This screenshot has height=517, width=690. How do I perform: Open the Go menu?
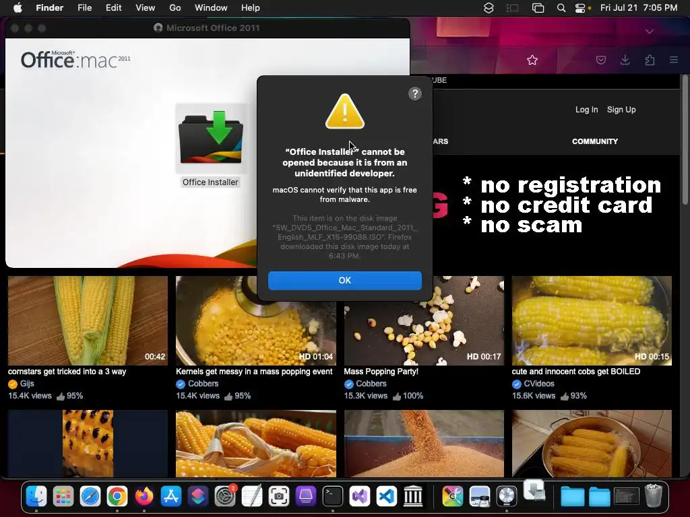(175, 8)
